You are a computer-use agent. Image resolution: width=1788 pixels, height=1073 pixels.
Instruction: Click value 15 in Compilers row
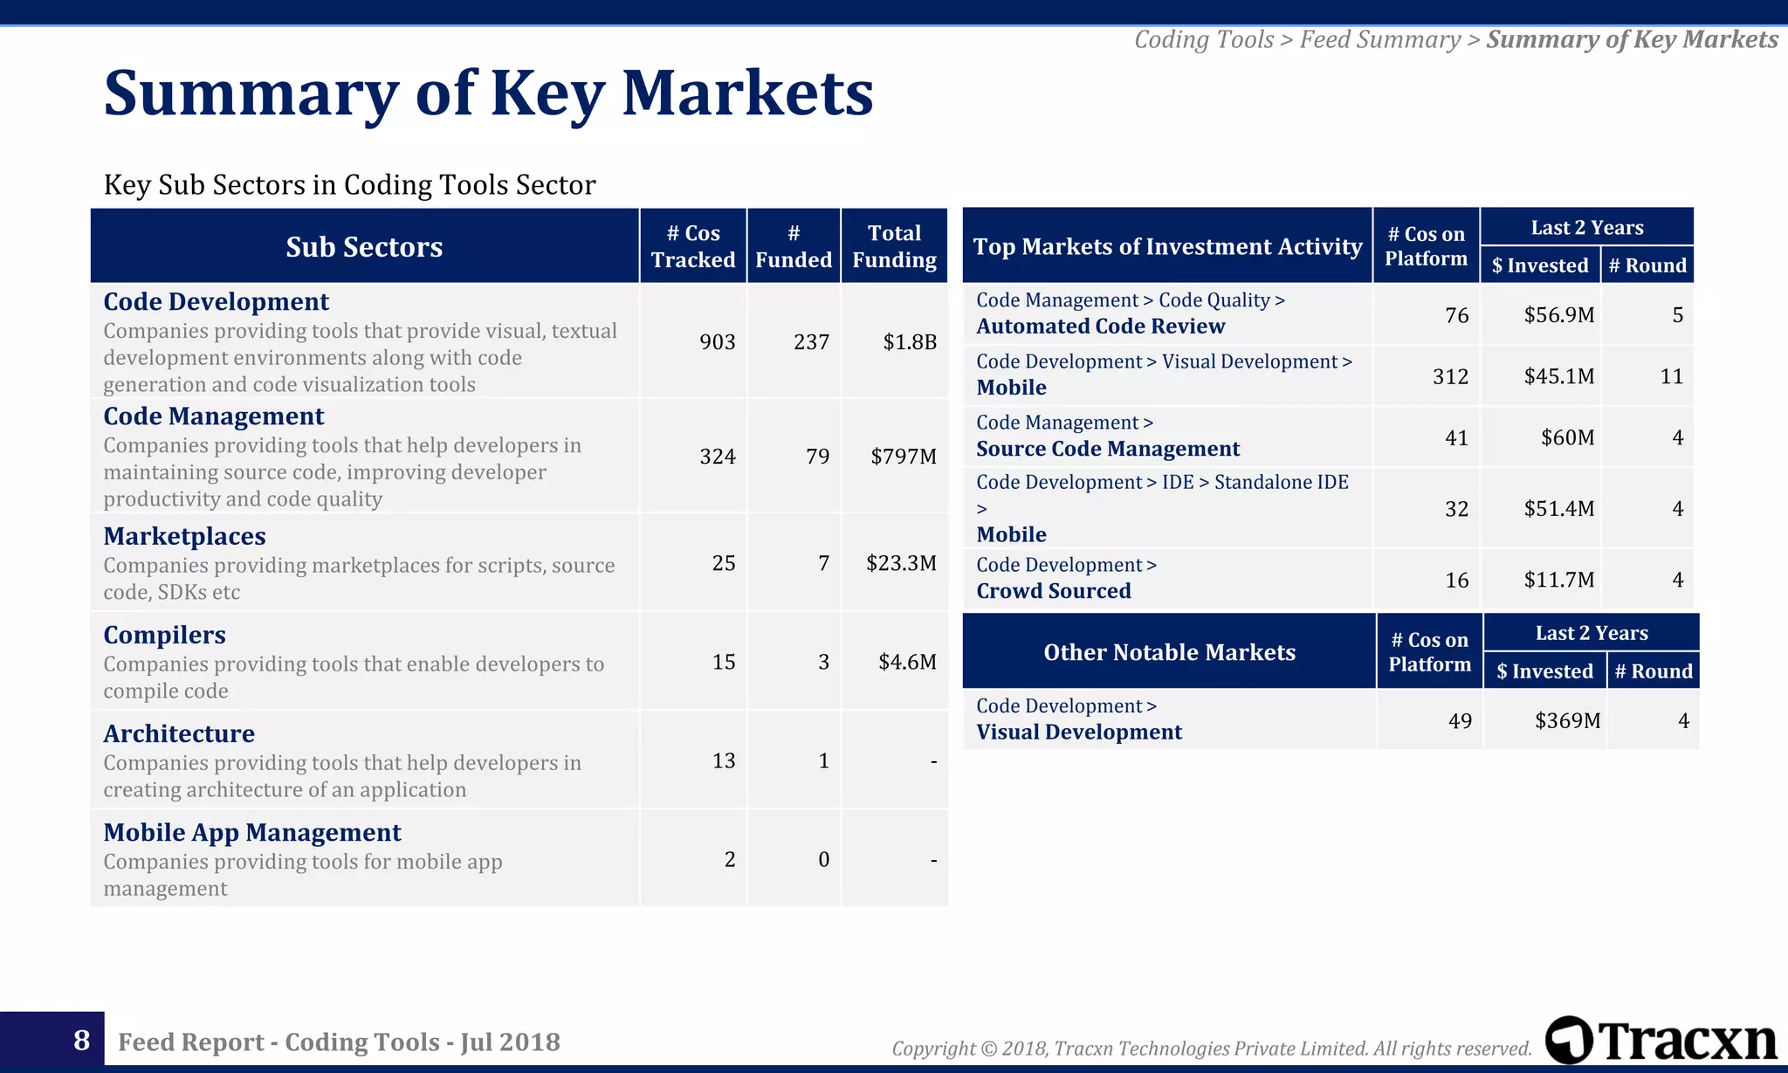724,662
